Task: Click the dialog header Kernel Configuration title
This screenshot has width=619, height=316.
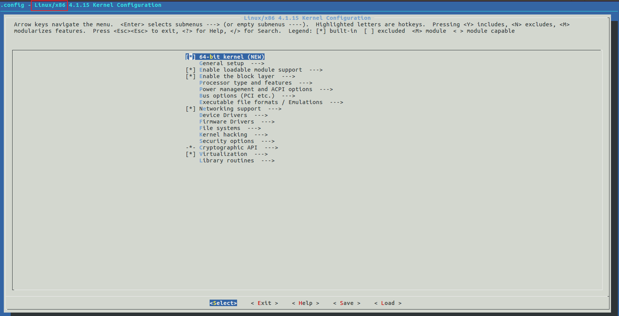Action: pos(307,18)
